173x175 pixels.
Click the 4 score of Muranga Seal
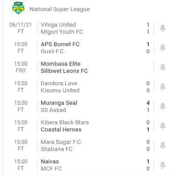coord(148,103)
